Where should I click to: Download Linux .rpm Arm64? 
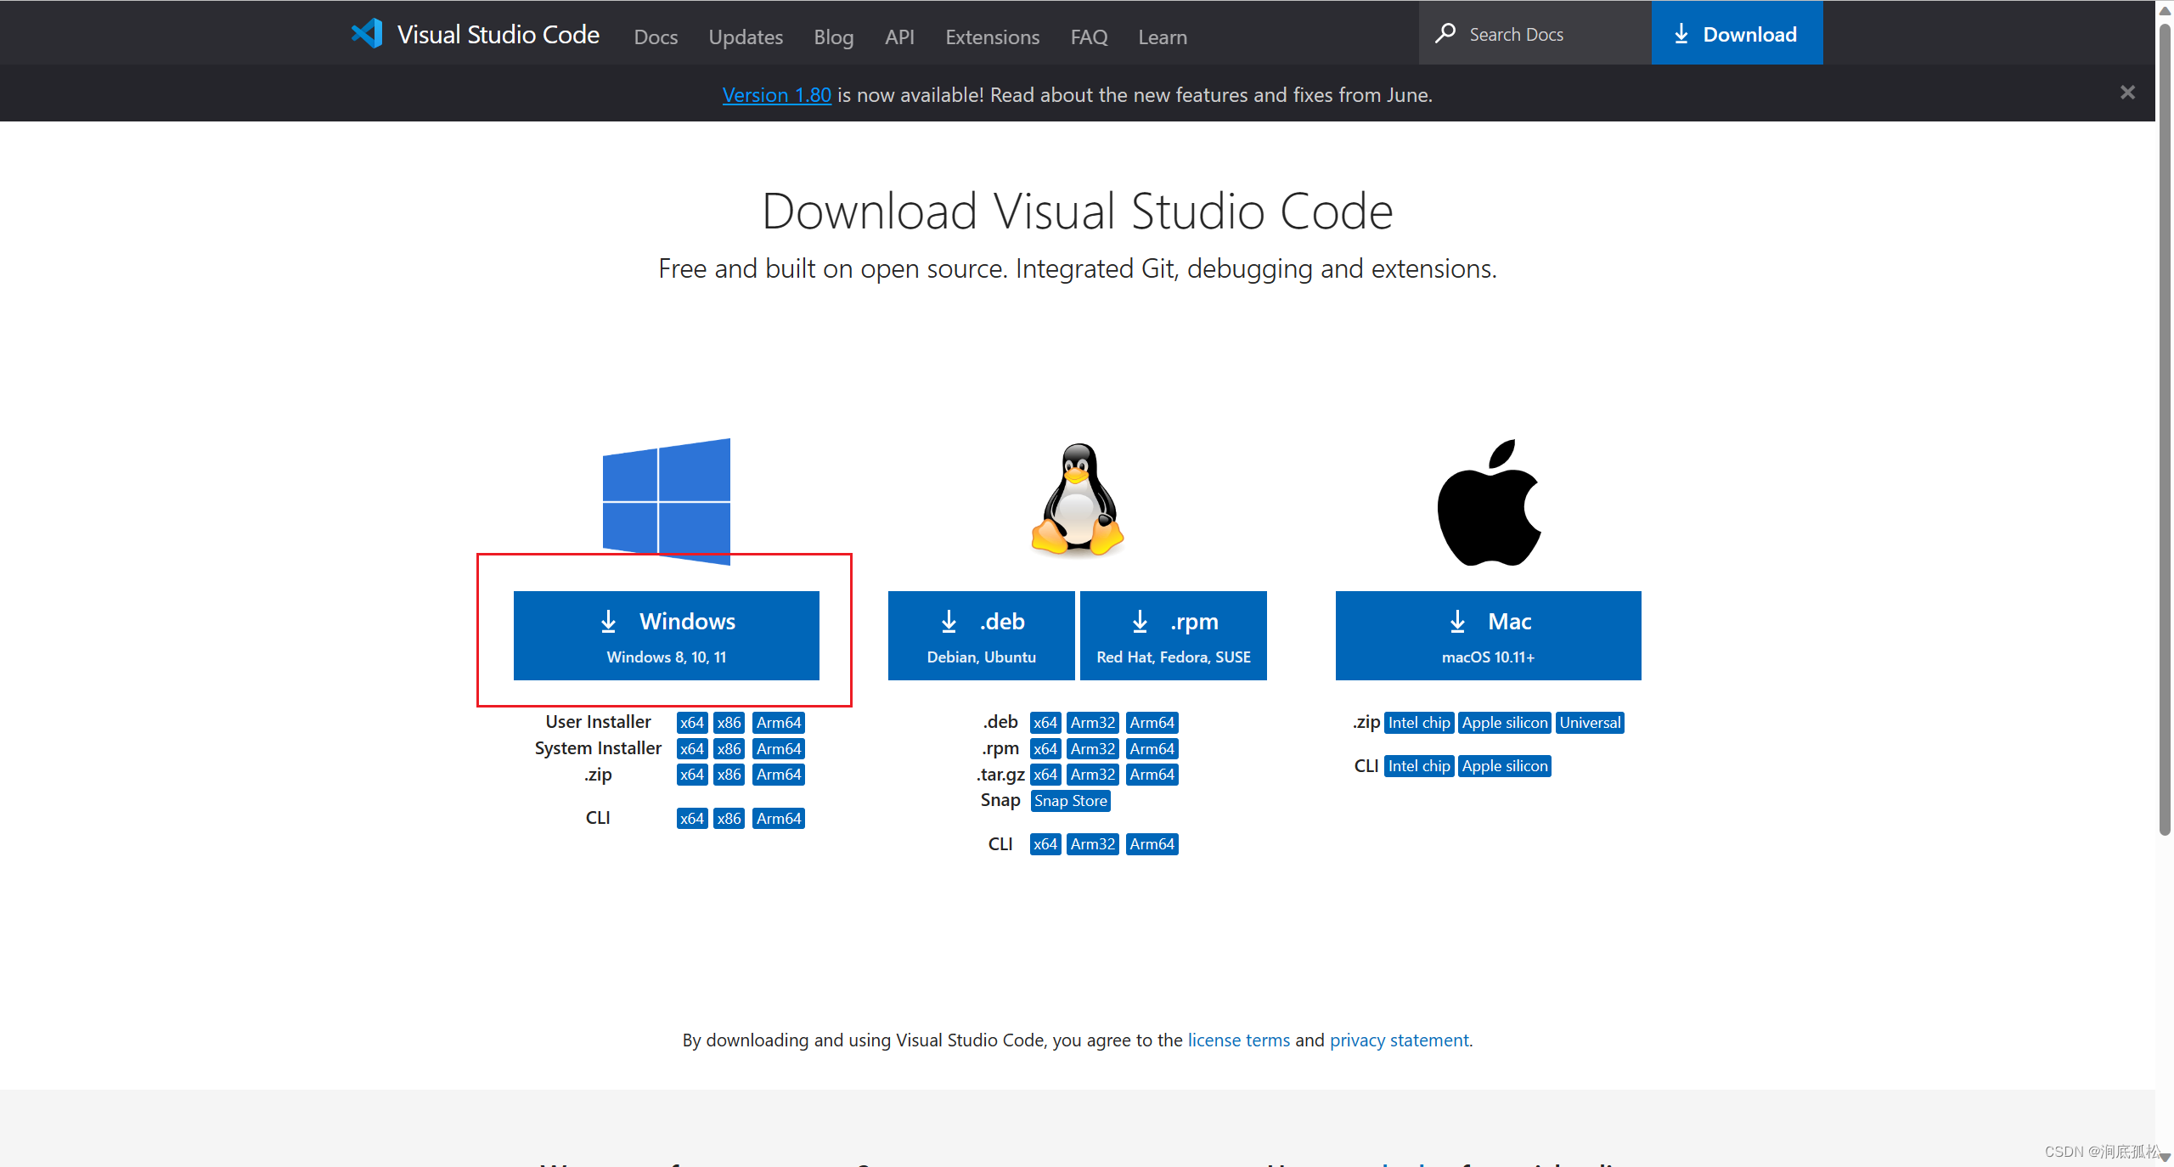pyautogui.click(x=1152, y=748)
